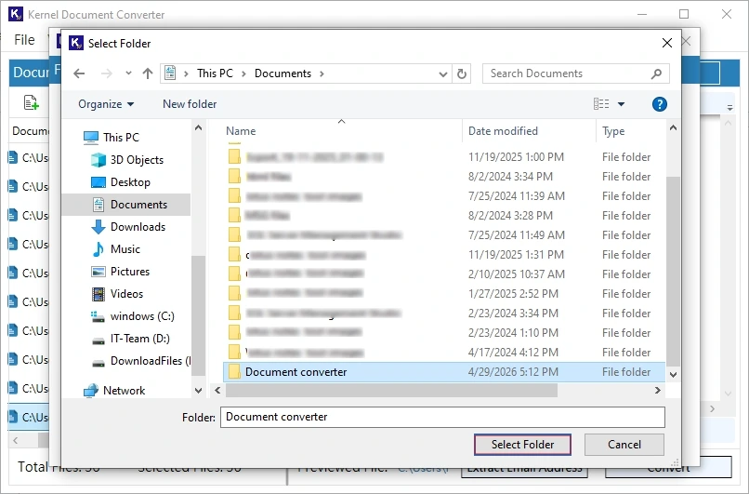Screen dimensions: 749x494
Task: Go up one folder level
Action: tap(148, 73)
